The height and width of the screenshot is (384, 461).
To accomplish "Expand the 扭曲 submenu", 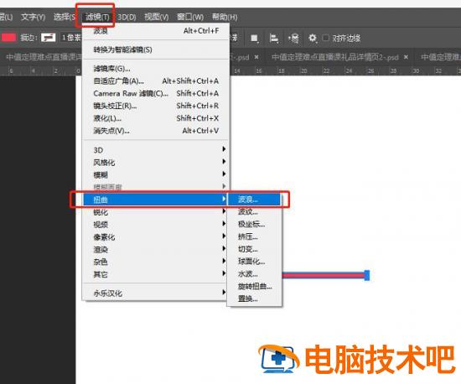I will pos(155,200).
